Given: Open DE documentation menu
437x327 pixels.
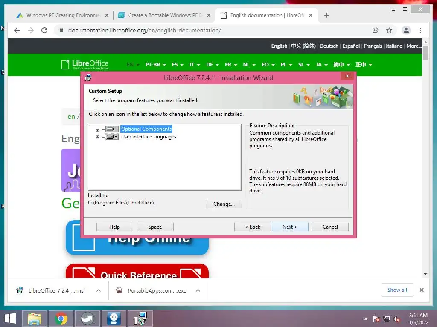Looking at the screenshot, I should pos(213,65).
